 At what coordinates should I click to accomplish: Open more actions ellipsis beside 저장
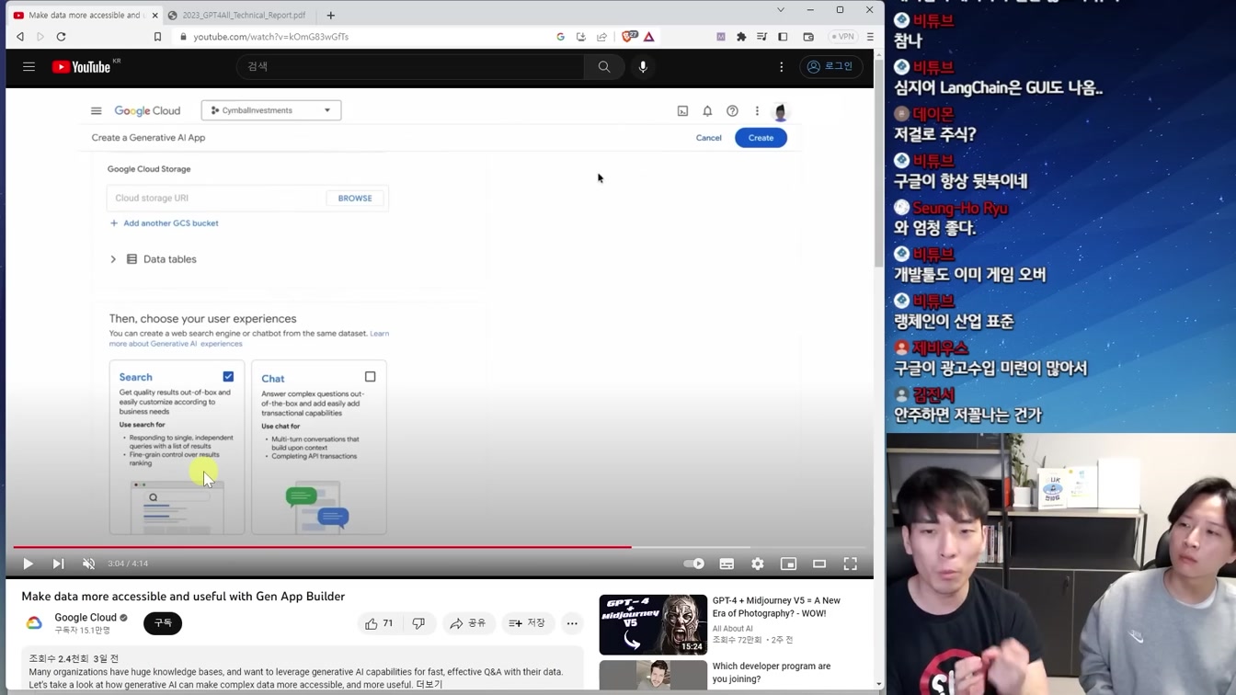tap(572, 623)
